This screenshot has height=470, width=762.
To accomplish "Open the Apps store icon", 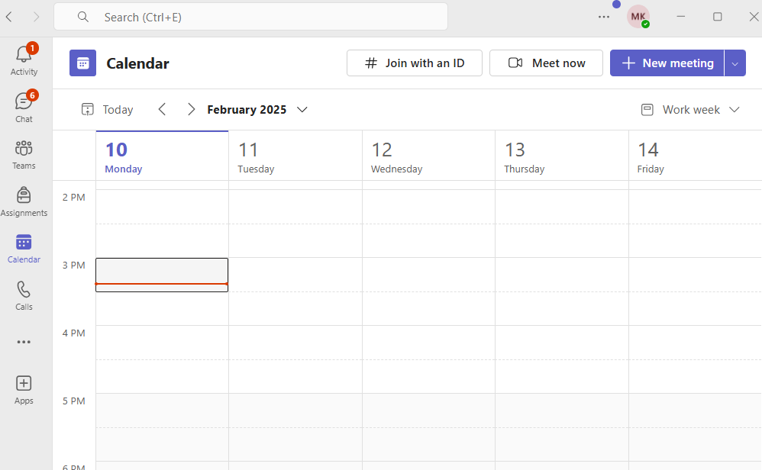I will [24, 389].
